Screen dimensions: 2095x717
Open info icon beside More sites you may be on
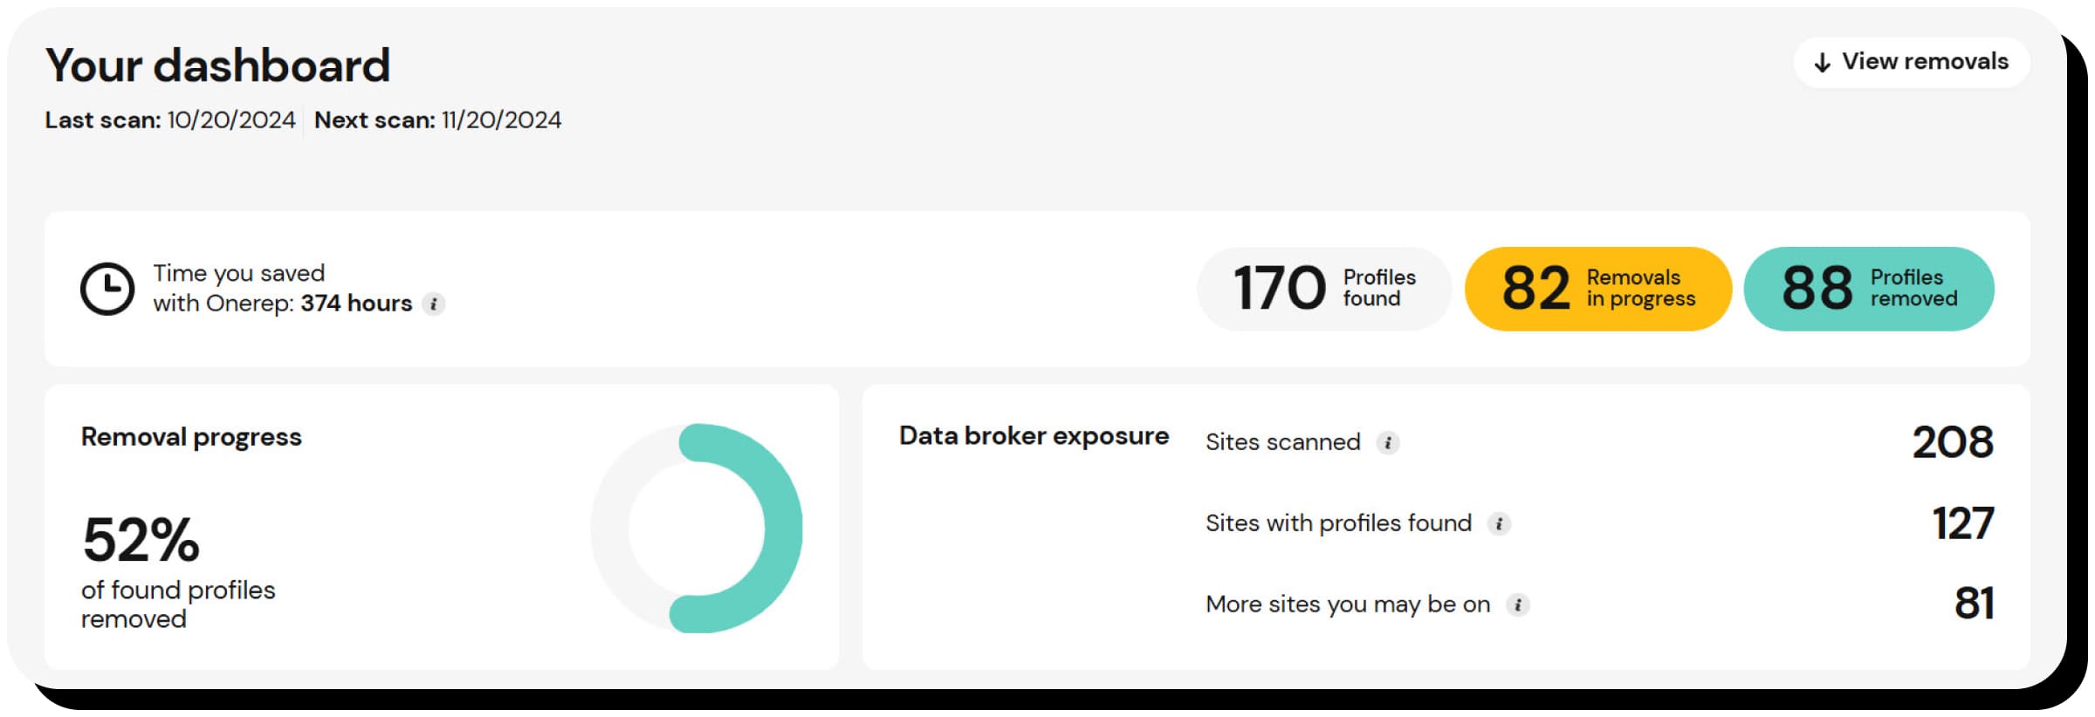[x=1518, y=605]
